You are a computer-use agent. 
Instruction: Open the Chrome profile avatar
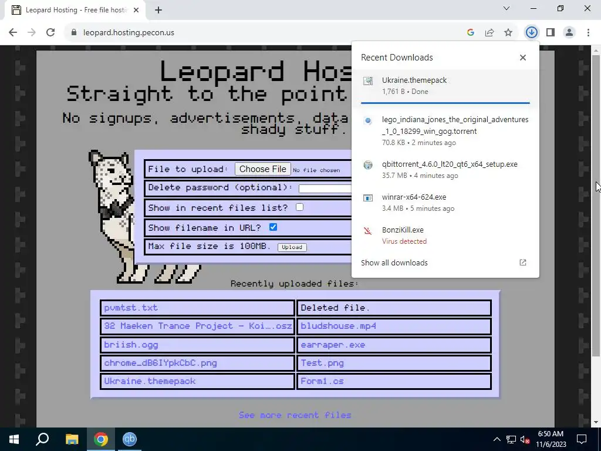pos(569,33)
